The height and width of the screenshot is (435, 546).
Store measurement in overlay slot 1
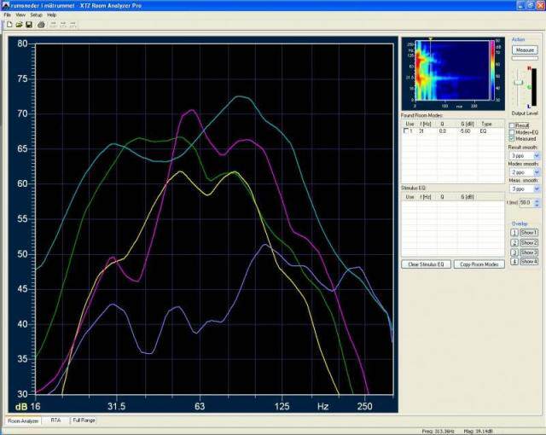pyautogui.click(x=514, y=233)
